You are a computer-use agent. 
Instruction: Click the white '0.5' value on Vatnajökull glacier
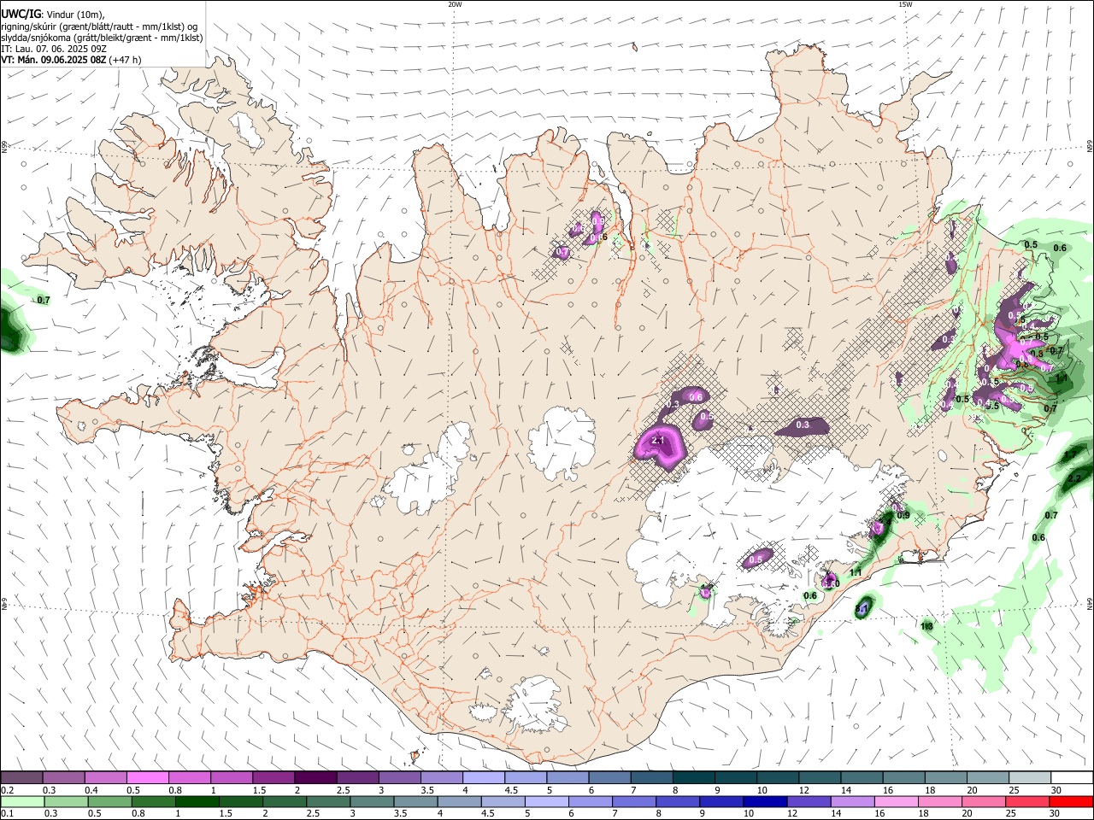(756, 560)
